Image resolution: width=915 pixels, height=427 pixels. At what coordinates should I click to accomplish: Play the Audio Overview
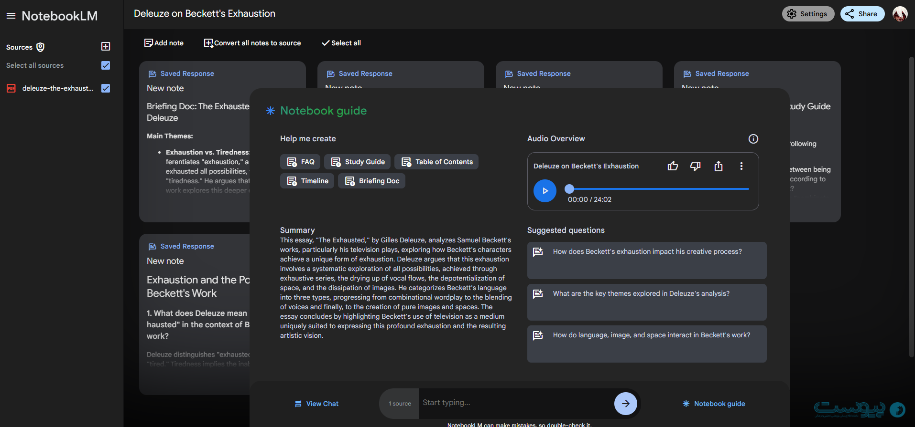tap(545, 191)
